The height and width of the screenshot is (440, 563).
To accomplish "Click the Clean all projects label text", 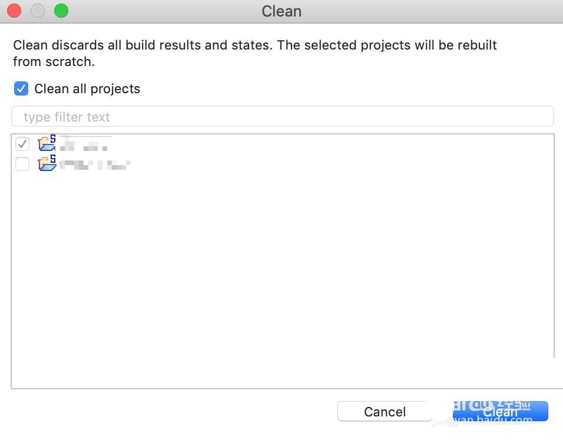I will (87, 89).
